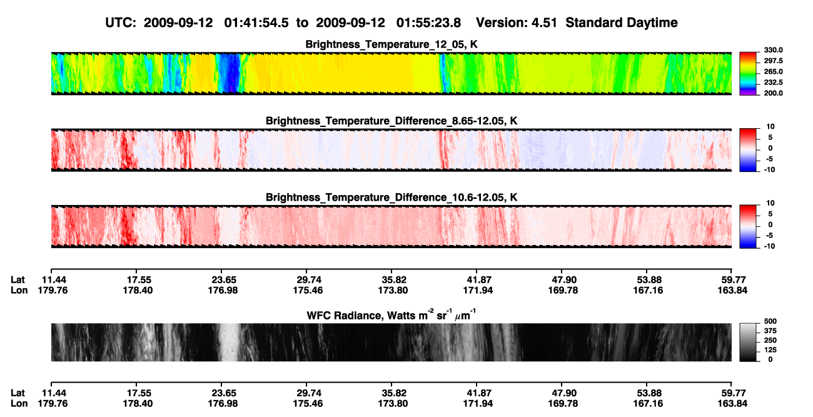This screenshot has height=417, width=813.
Task: Click the Lon label on the upper axis
Action: (19, 290)
